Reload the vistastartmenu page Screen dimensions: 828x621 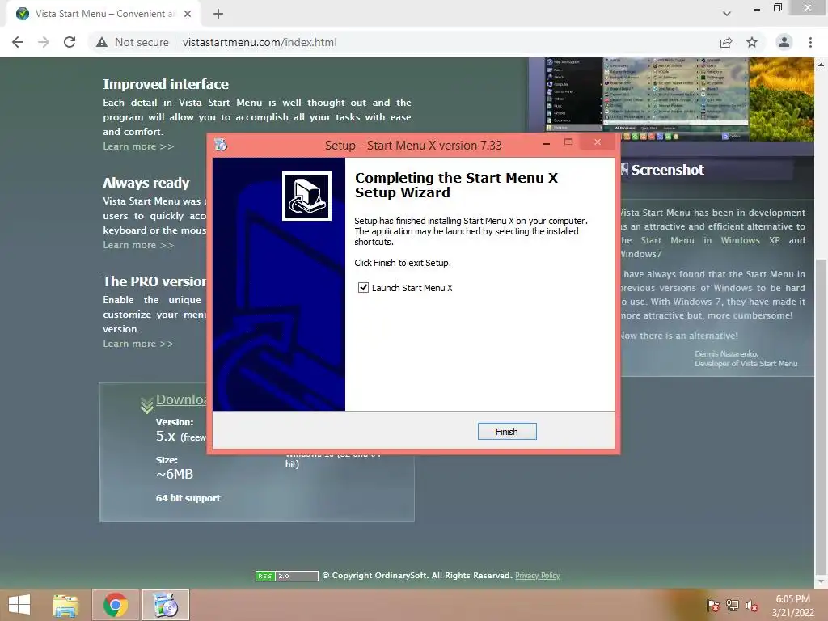coord(70,42)
